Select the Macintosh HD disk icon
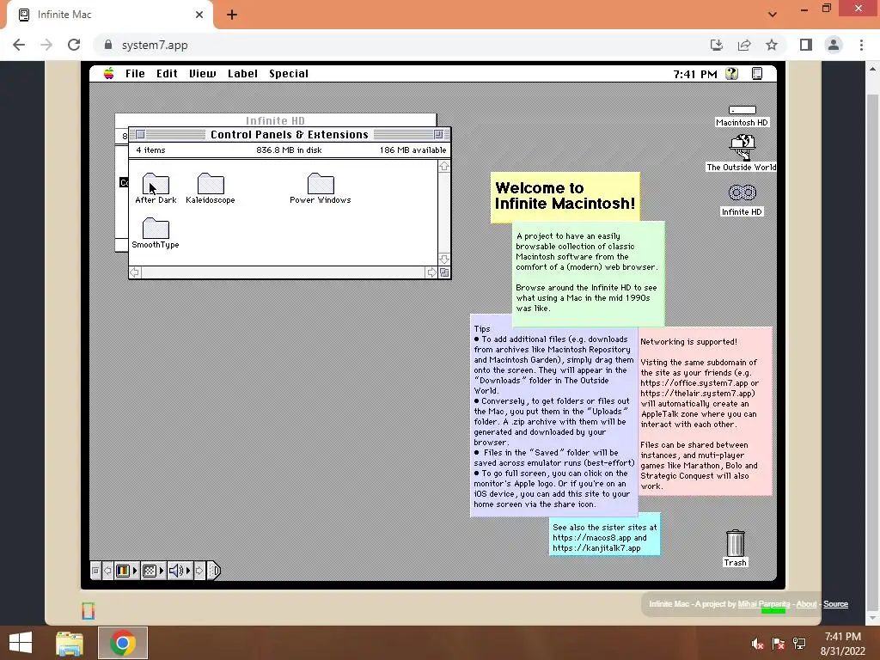This screenshot has width=880, height=660. coord(742,110)
